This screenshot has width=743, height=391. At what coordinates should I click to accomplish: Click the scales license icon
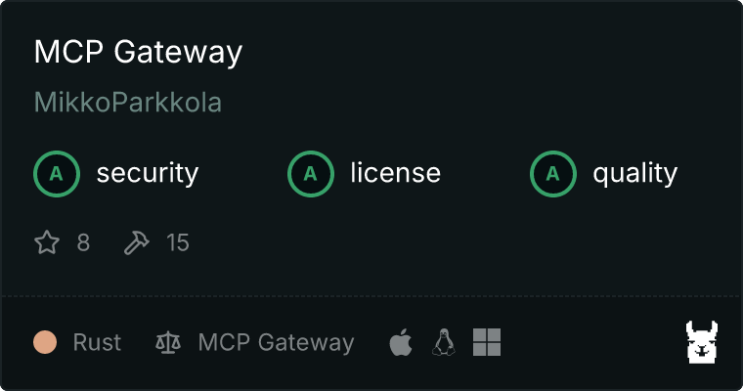tap(168, 342)
